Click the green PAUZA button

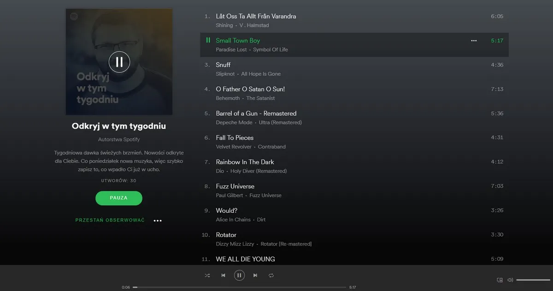(119, 198)
